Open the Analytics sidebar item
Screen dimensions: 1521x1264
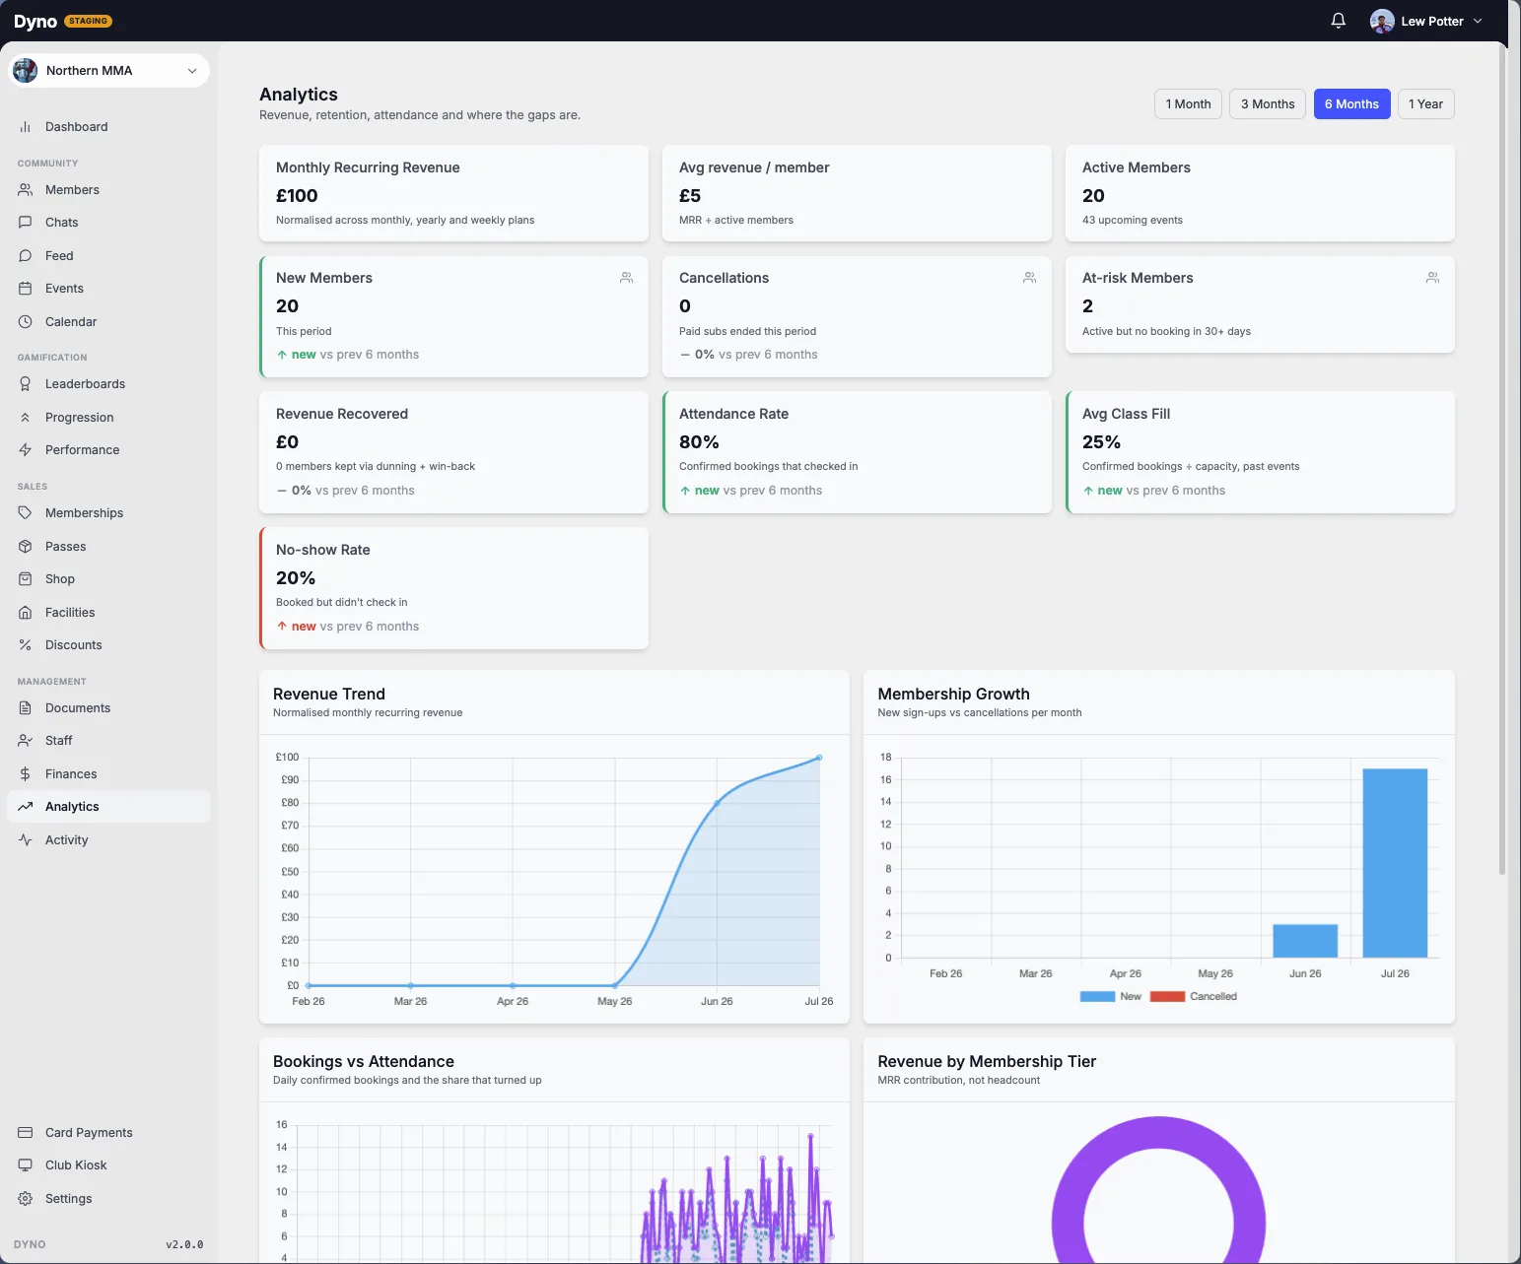pyautogui.click(x=108, y=807)
